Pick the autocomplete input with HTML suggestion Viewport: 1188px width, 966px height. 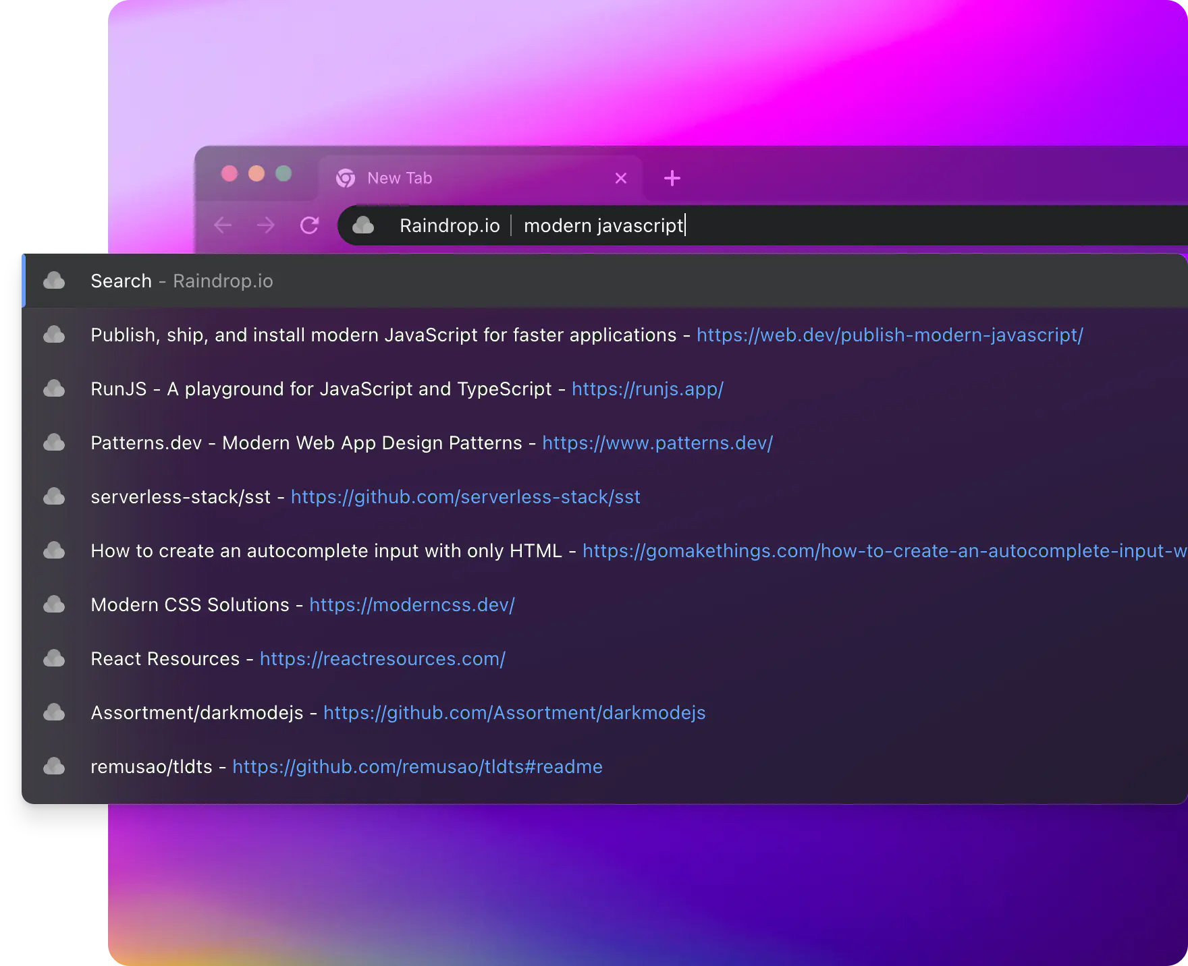[x=326, y=550]
